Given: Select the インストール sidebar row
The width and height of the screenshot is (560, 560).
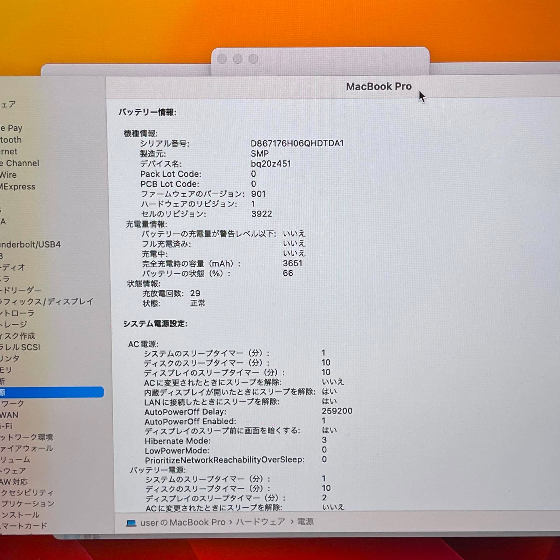Looking at the screenshot, I should point(20,515).
